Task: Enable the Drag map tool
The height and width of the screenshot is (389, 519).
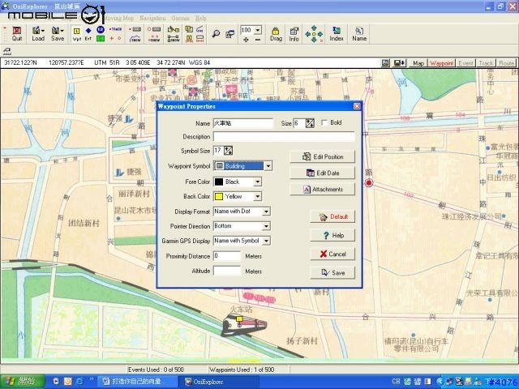Action: [276, 34]
